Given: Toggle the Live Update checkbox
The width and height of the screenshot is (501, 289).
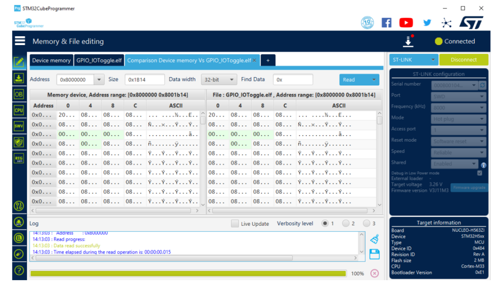Looking at the screenshot, I should (x=235, y=223).
